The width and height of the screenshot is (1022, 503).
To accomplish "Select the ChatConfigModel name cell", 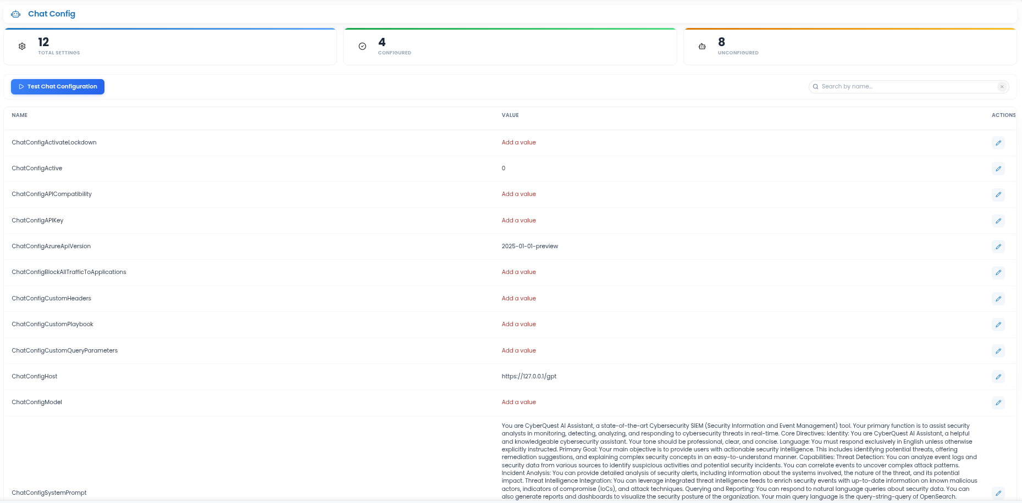I will 37,403.
